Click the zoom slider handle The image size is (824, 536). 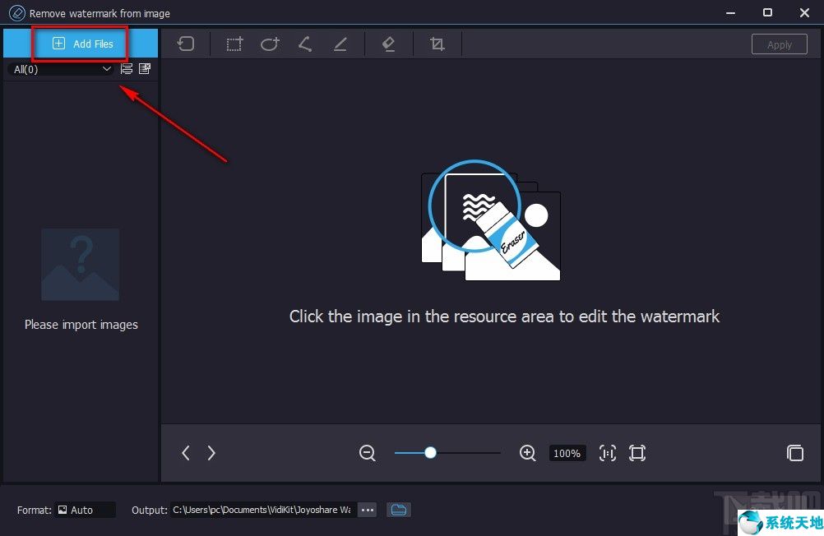click(x=430, y=453)
